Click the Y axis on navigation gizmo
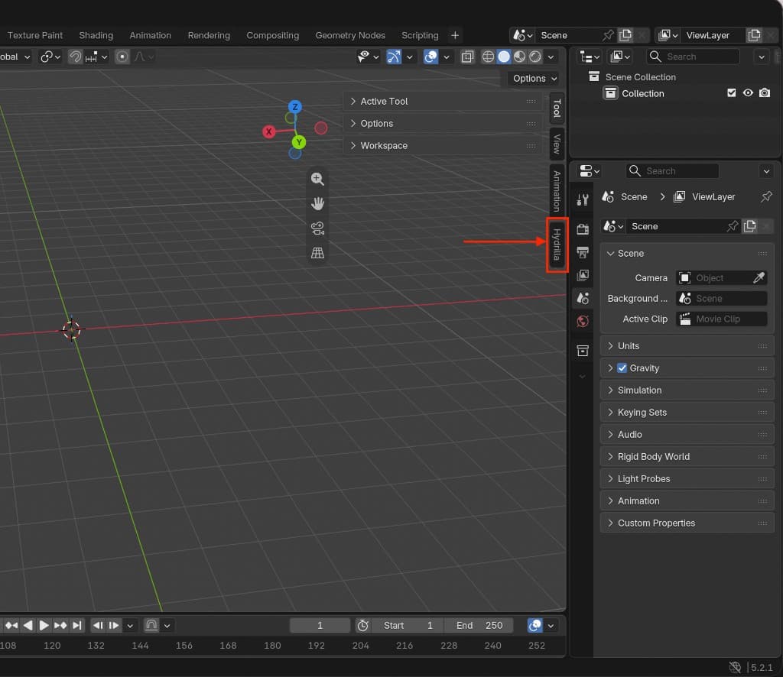 [x=299, y=142]
